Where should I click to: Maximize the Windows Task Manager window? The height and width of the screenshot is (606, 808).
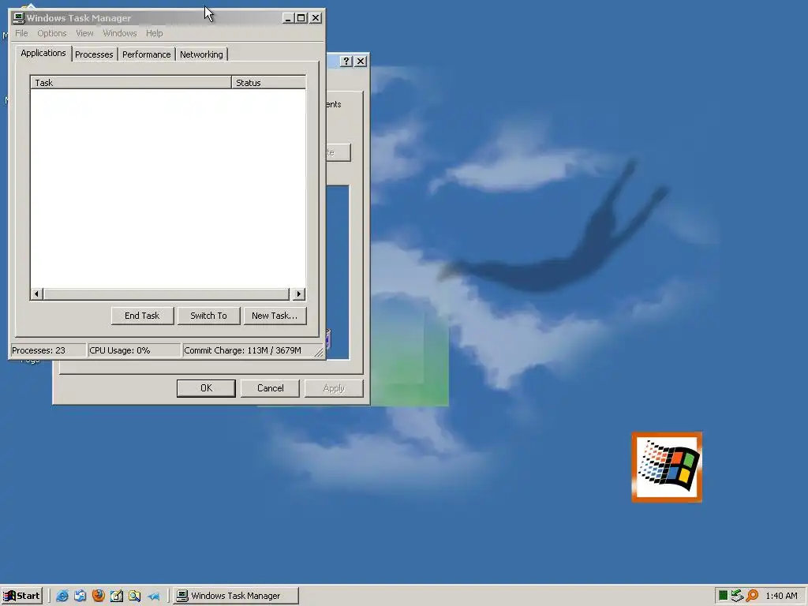[x=301, y=18]
